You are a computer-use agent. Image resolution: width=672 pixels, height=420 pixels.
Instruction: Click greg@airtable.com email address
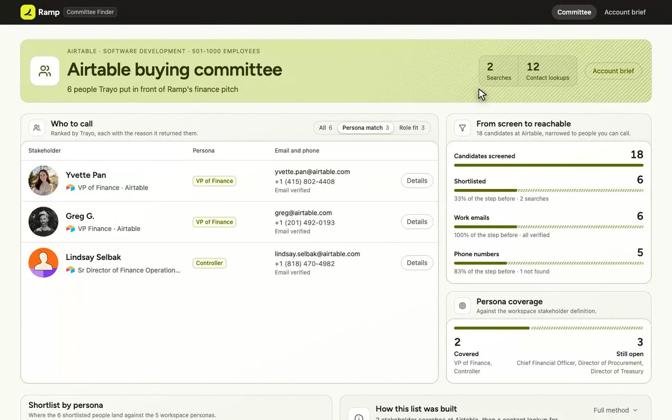click(x=303, y=213)
